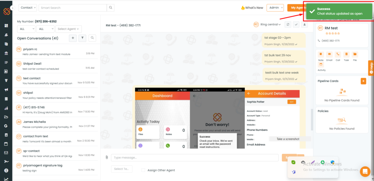Screen dimensions: 374x181
Task: Open the Shilpa1 Deal1 conversation
Action: (x=55, y=66)
